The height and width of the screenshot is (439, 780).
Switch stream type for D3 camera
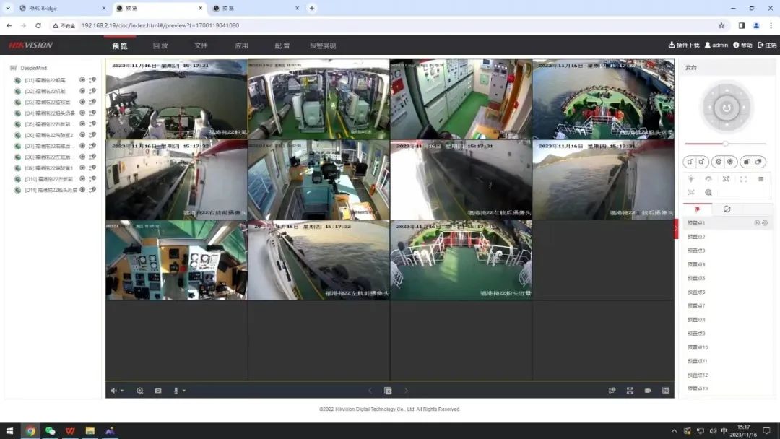tap(92, 102)
